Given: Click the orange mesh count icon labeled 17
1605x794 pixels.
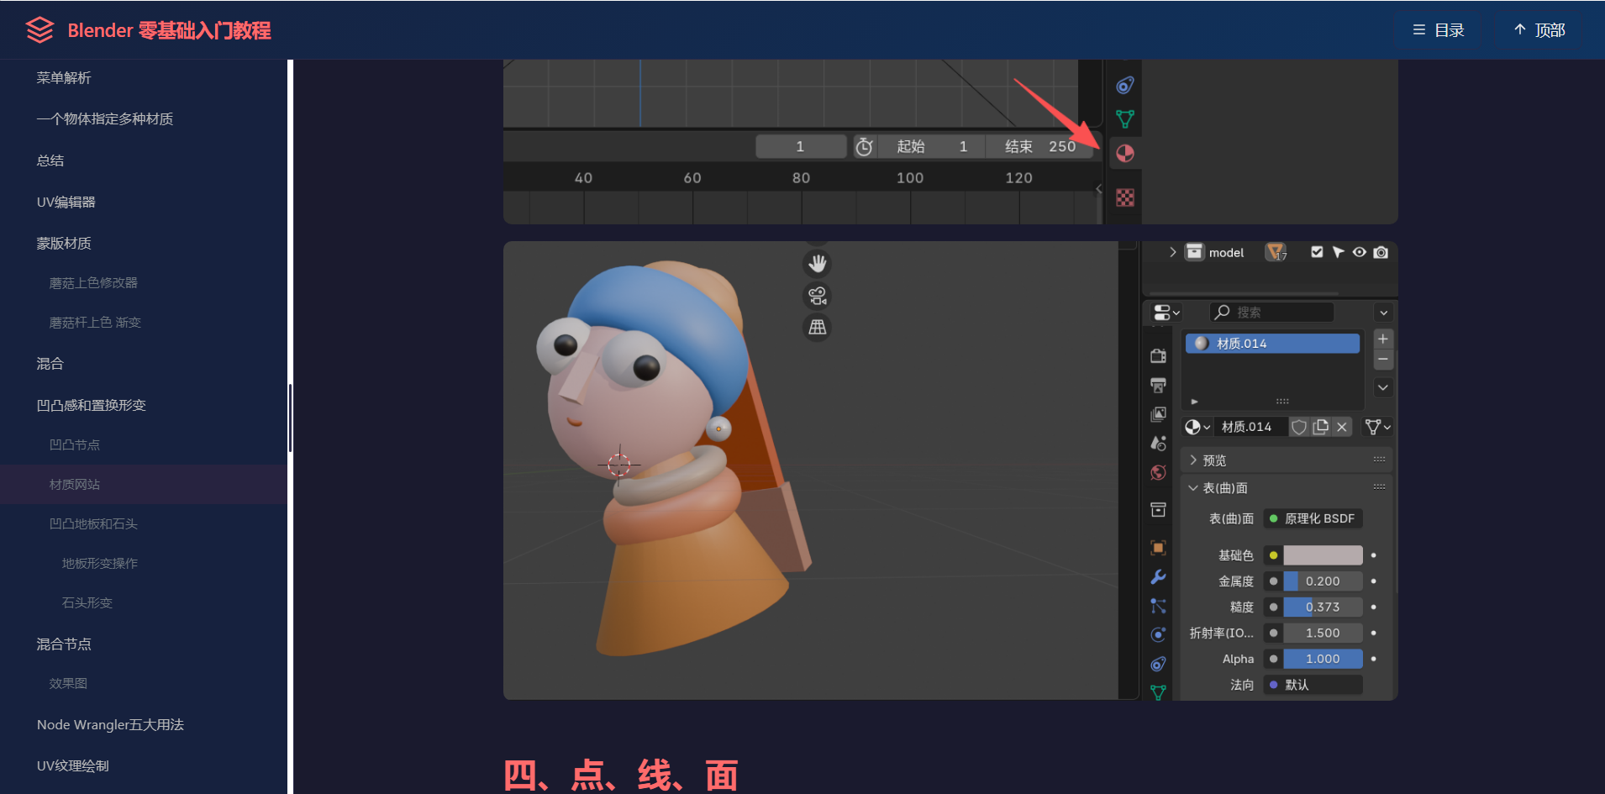Looking at the screenshot, I should (x=1276, y=252).
